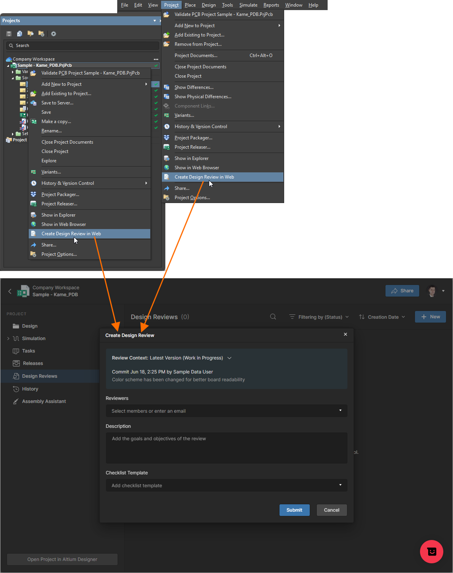Choose Project Packager in the Project menu

click(223, 138)
